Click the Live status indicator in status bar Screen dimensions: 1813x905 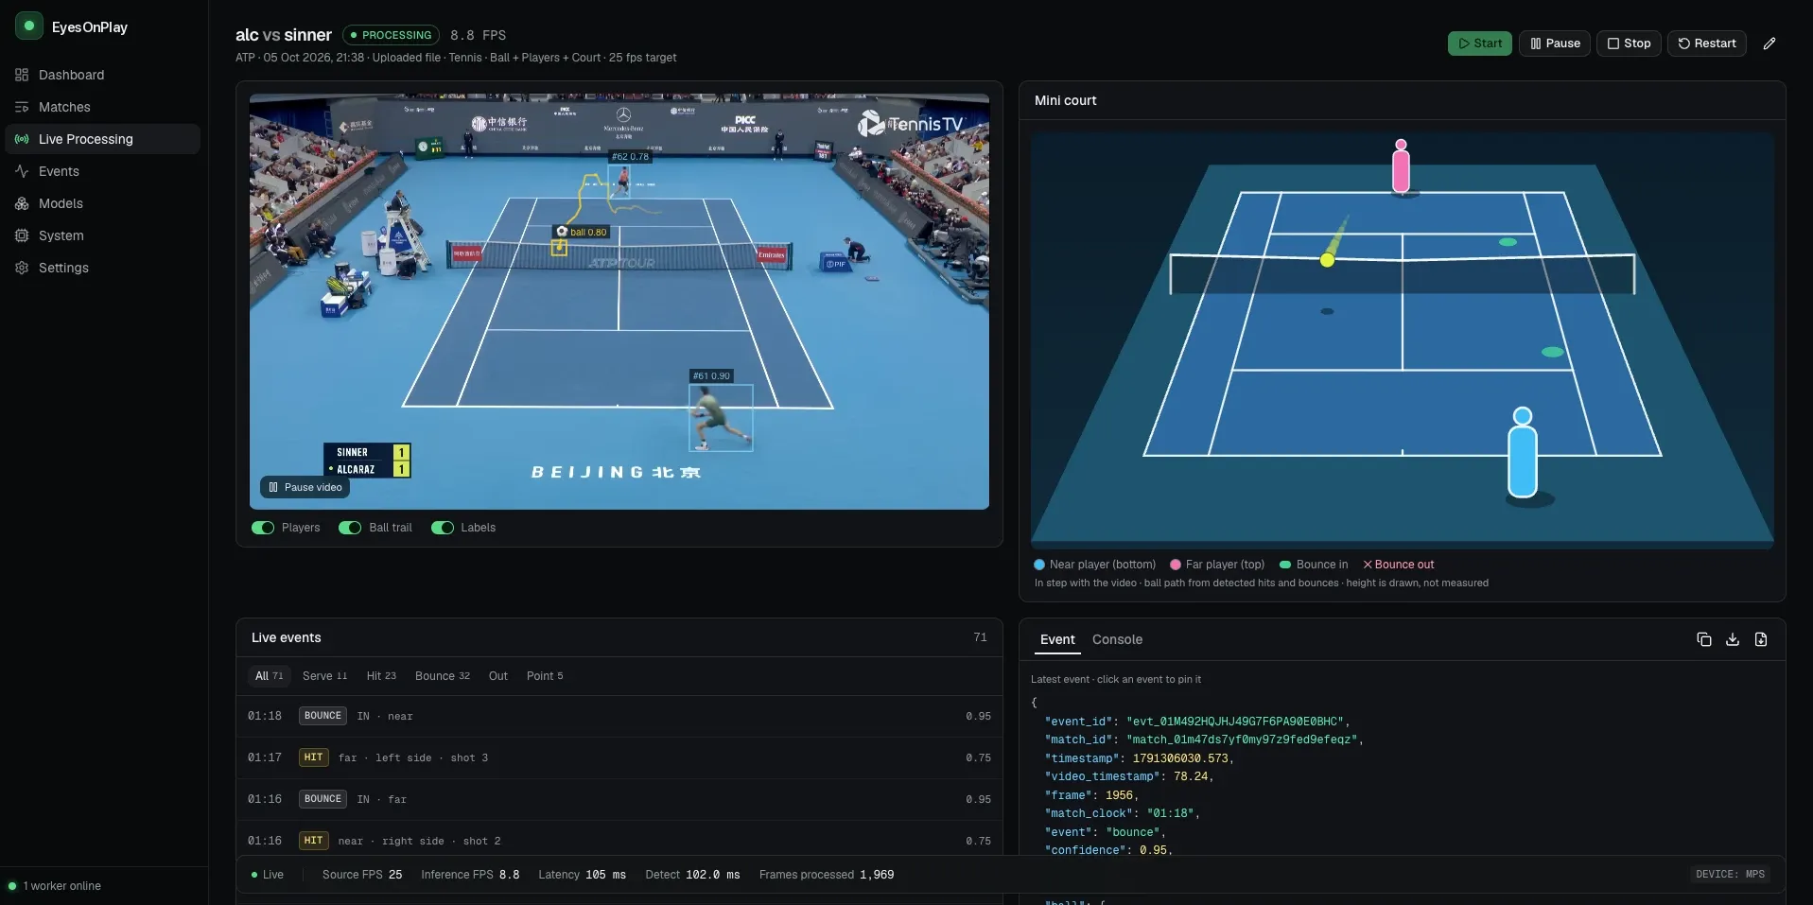(x=268, y=875)
